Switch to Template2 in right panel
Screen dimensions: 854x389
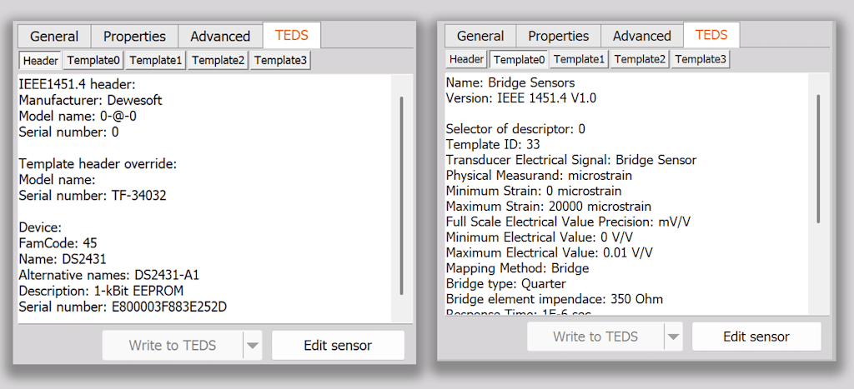pyautogui.click(x=640, y=59)
